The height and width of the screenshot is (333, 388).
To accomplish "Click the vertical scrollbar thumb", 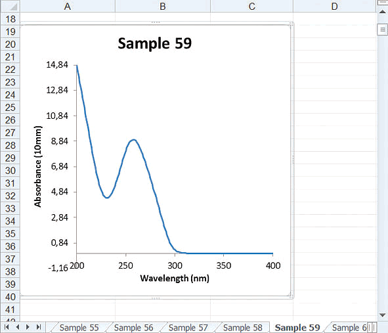I will click(383, 30).
